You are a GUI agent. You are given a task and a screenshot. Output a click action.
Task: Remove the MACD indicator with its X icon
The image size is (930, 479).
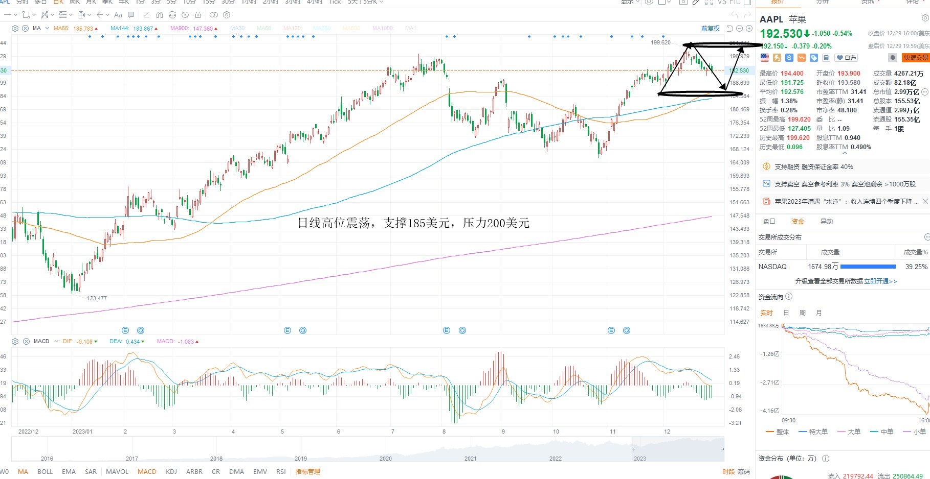point(26,341)
